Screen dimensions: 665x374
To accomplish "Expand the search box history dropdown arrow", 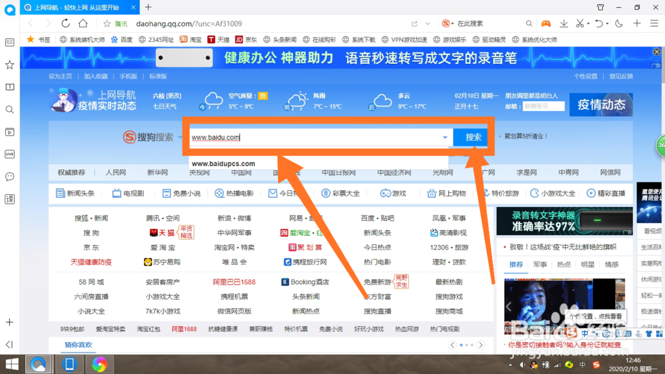I will click(445, 137).
